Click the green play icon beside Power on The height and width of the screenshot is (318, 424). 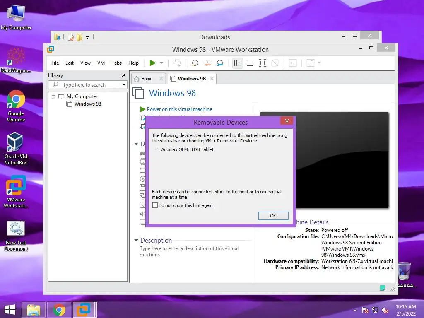(x=143, y=109)
